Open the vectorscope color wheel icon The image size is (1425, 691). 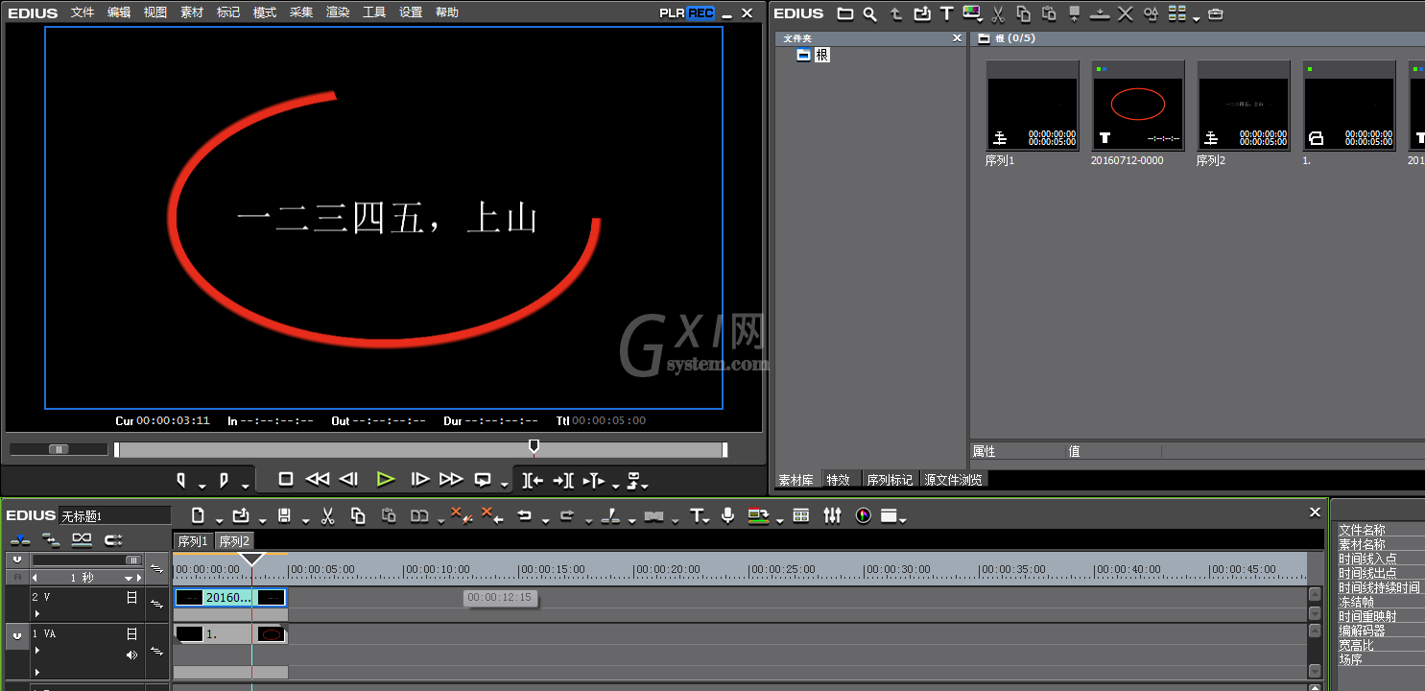(863, 515)
